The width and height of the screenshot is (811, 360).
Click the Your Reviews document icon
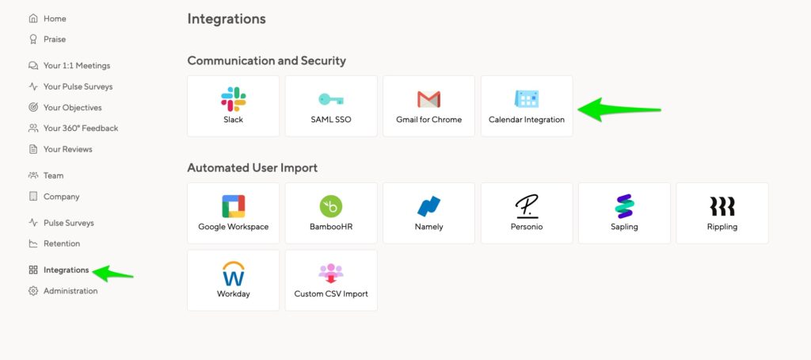tap(33, 149)
